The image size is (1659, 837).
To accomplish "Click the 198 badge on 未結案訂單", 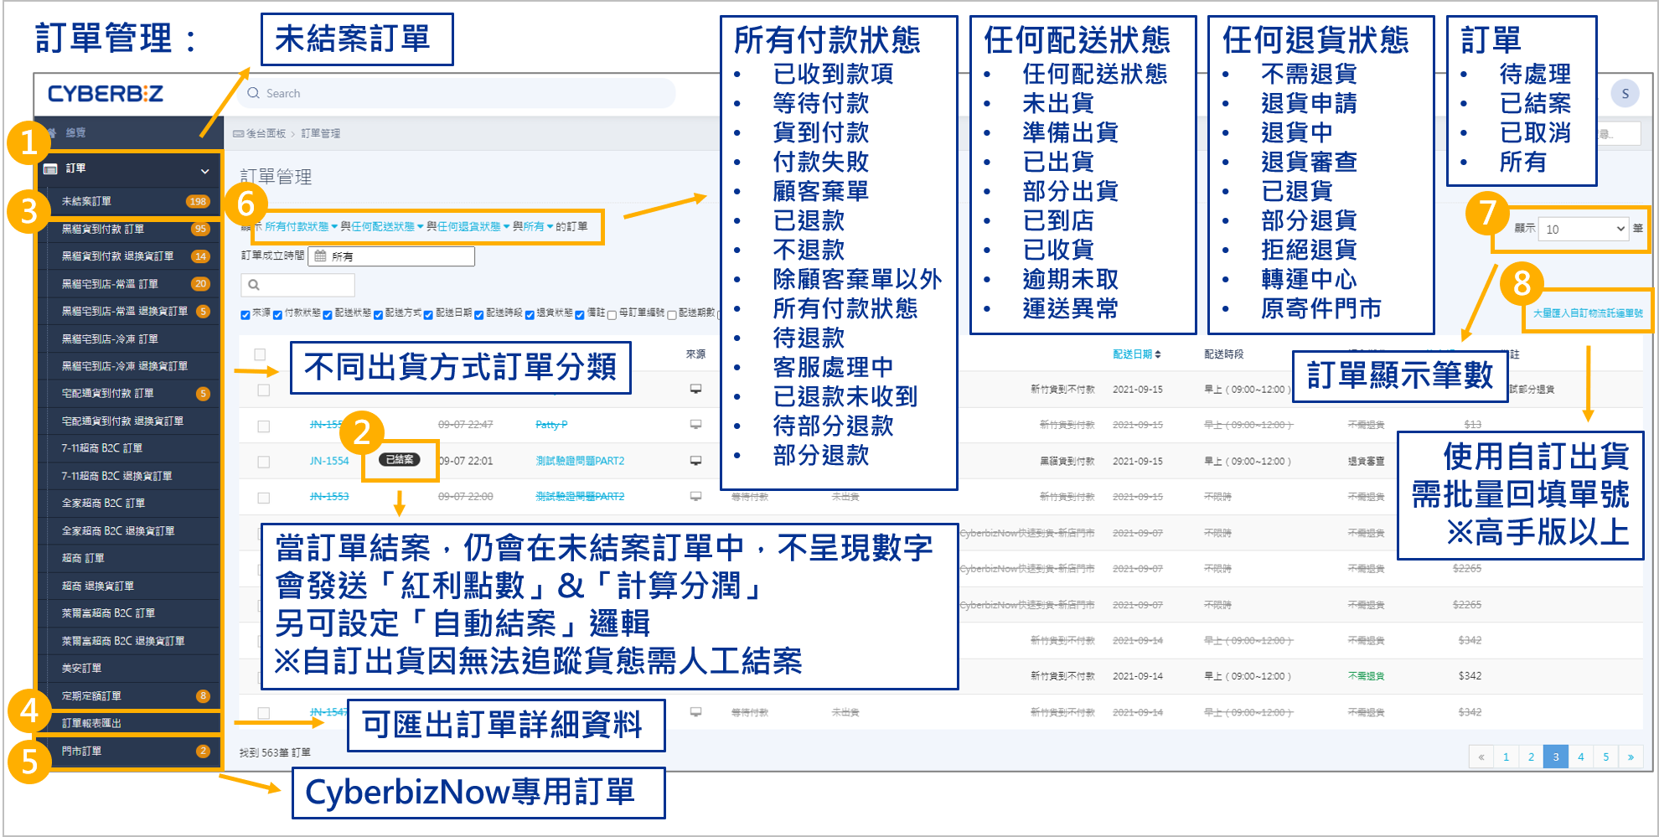I will pyautogui.click(x=198, y=201).
